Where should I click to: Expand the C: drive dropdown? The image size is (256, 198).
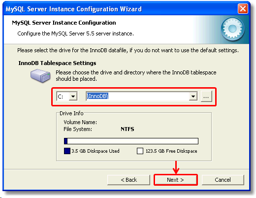pyautogui.click(x=73, y=96)
